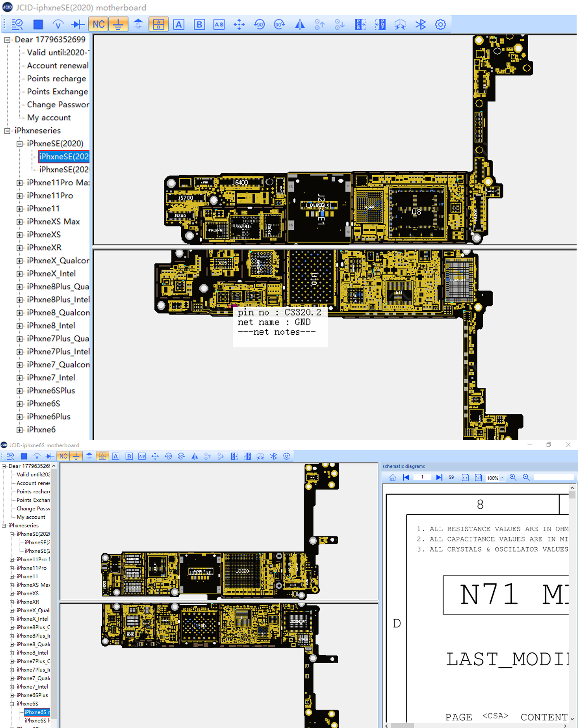578x728 pixels.
Task: Collapse the expanded iPhxne6S tree node
Action: tap(12, 704)
